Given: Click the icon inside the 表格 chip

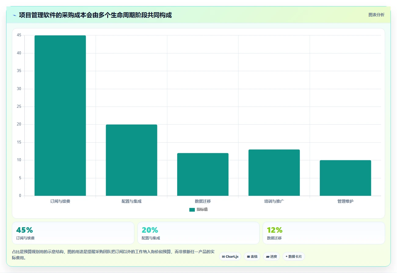Looking at the screenshot, I should [x=248, y=257].
